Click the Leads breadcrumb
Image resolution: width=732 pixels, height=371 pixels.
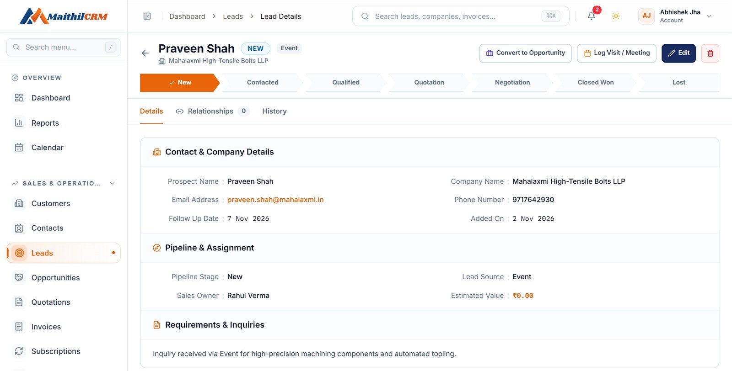(233, 16)
